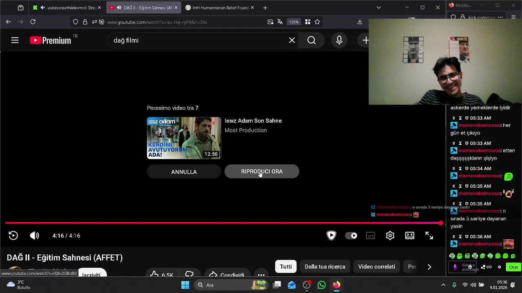Start voice search with microphone icon
Image resolution: width=522 pixels, height=293 pixels.
[339, 40]
